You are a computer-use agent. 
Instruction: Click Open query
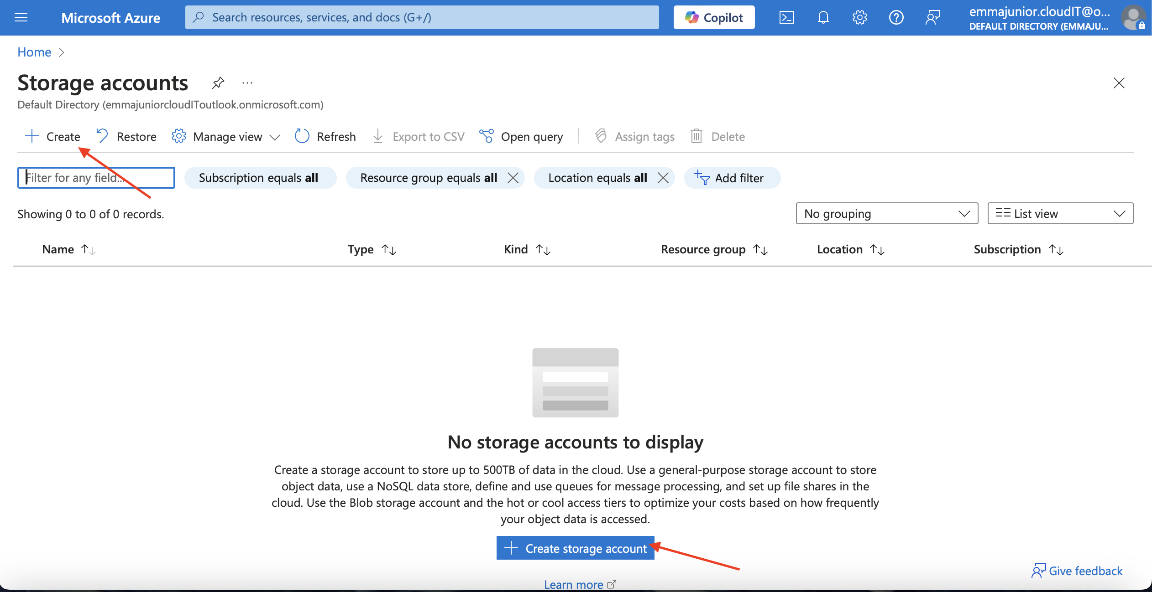(x=521, y=136)
